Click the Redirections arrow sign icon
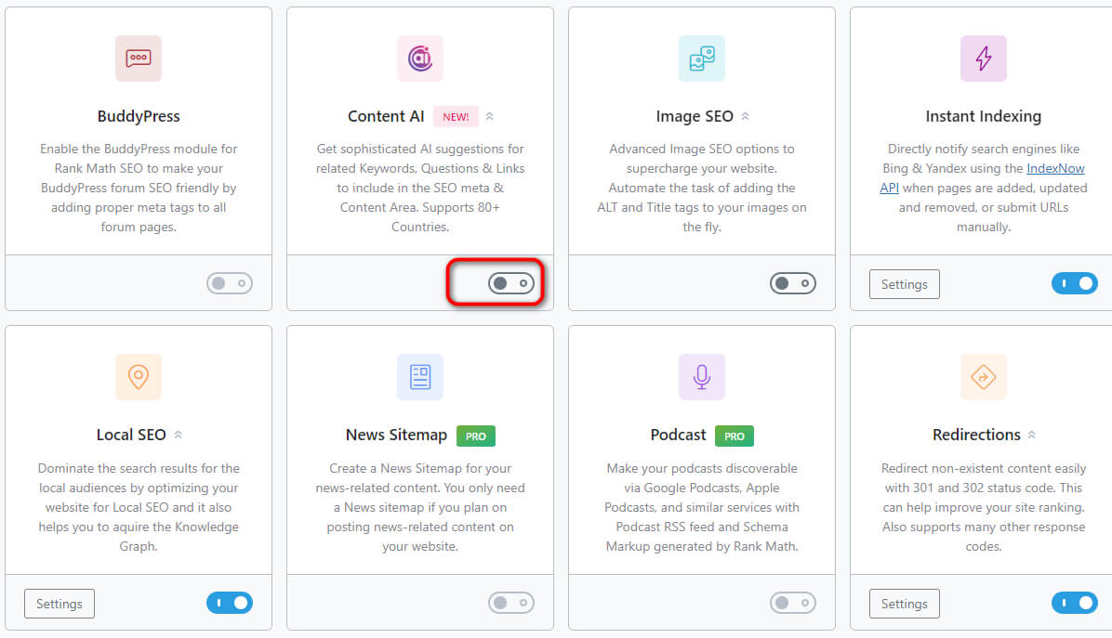Image resolution: width=1112 pixels, height=638 pixels. (x=984, y=377)
